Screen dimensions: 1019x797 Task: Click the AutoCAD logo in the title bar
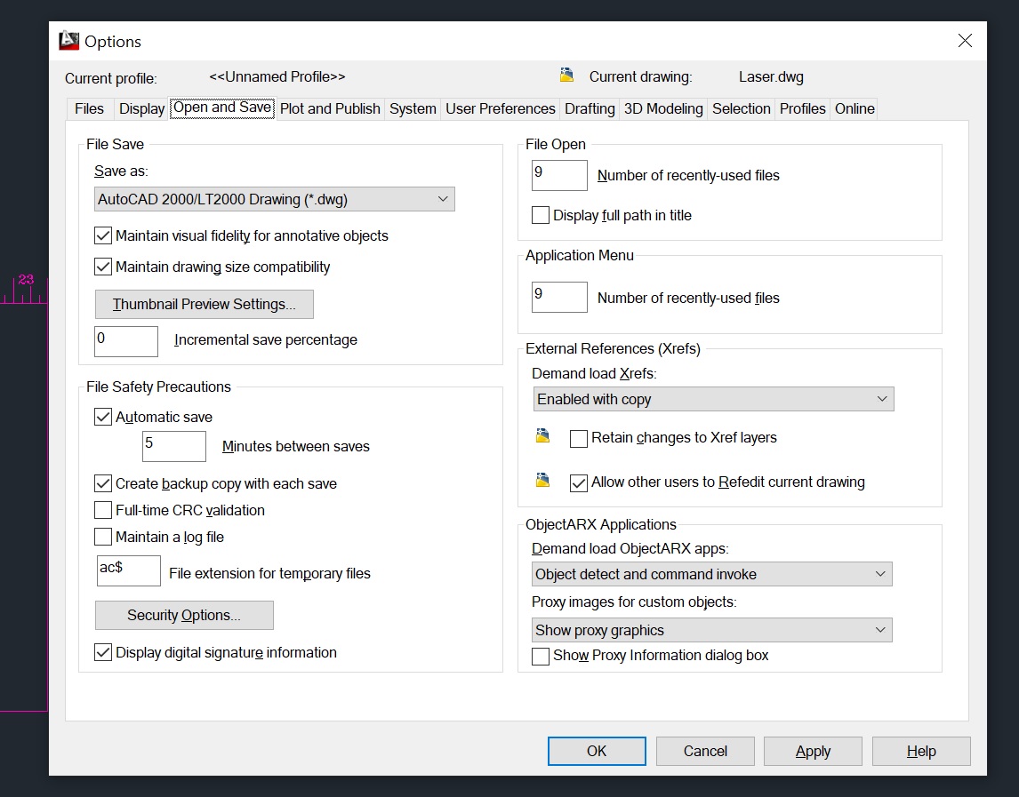pyautogui.click(x=68, y=40)
